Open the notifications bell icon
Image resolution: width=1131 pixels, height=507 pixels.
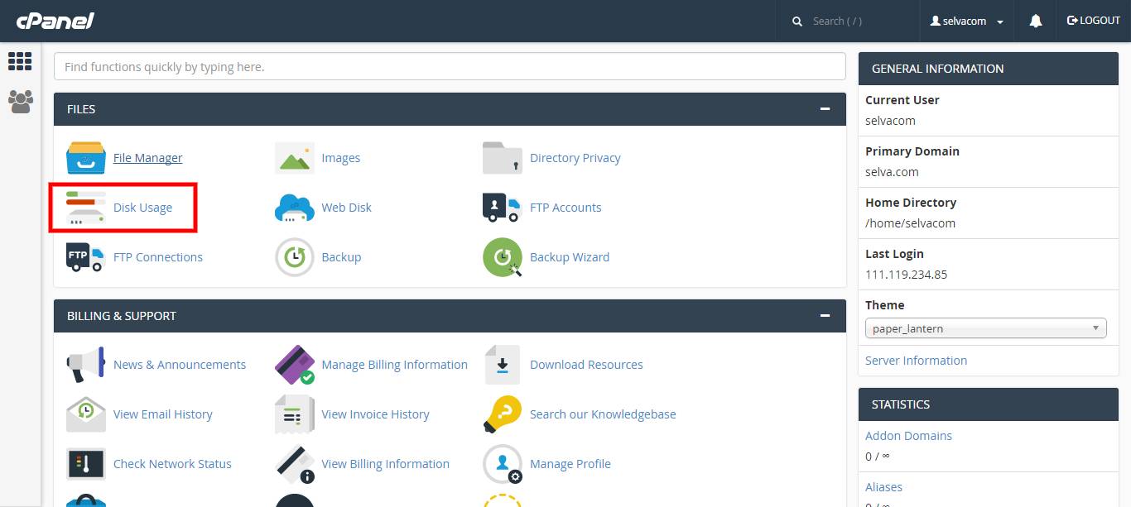coord(1036,22)
